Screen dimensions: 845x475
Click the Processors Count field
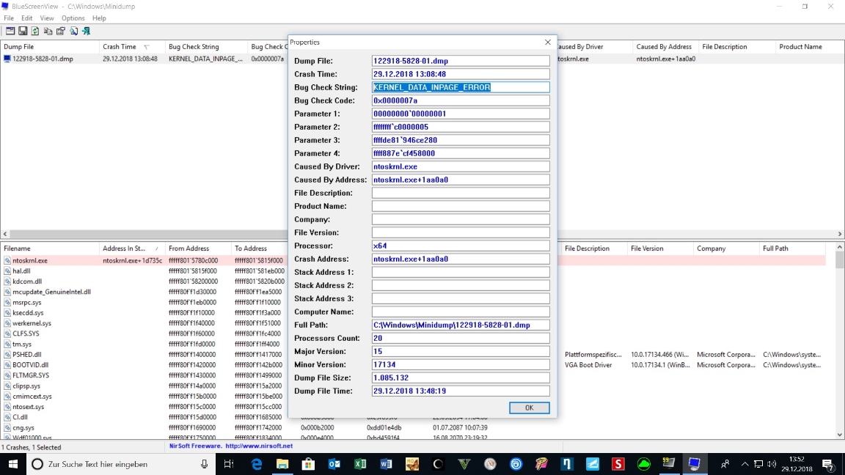coord(461,338)
